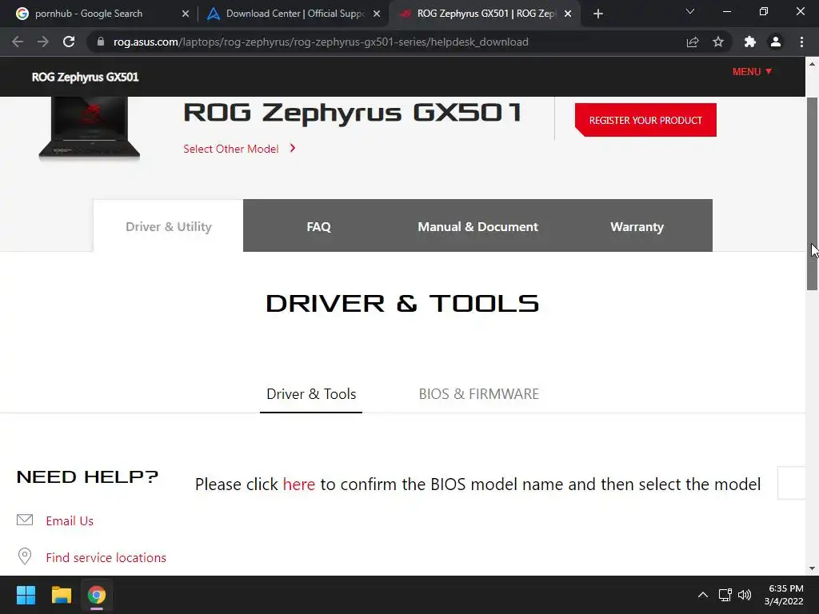Click the red 'here' link
819x614 pixels.
(x=299, y=484)
